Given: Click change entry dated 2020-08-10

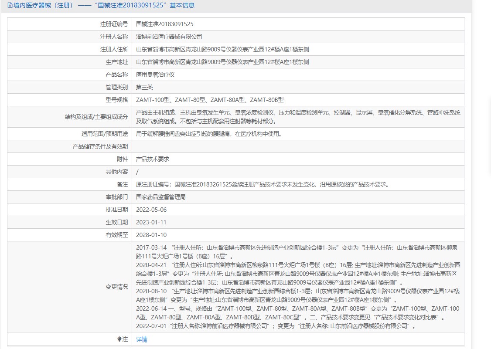Looking at the screenshot, I should [x=298, y=295].
